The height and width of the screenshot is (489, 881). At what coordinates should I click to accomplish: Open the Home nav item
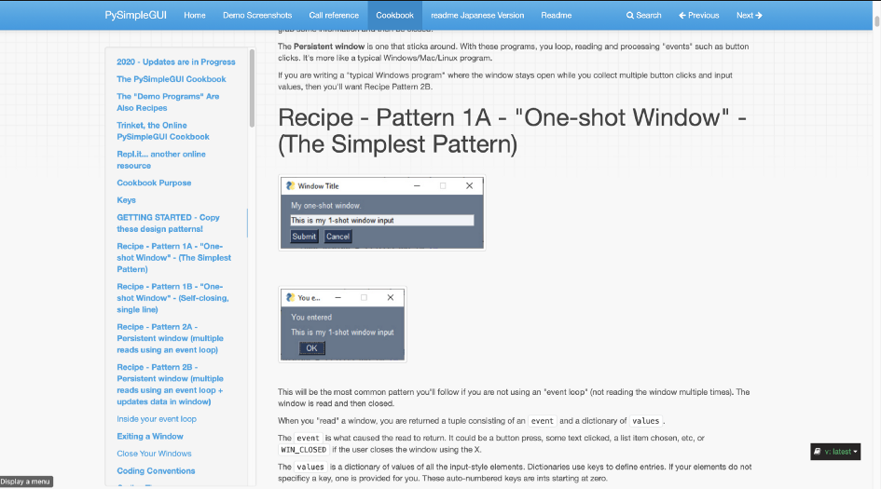click(195, 15)
